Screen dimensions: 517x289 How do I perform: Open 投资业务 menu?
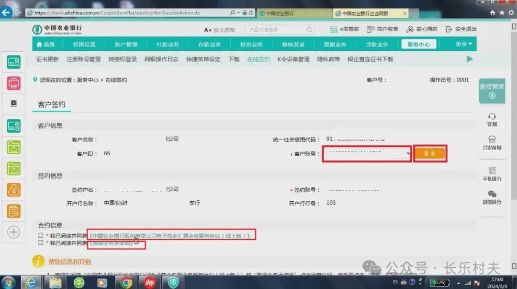coord(251,44)
